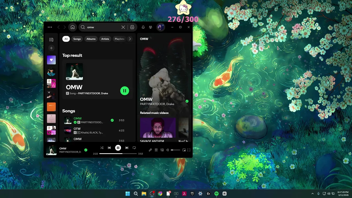Open the OMW title in Top result
The width and height of the screenshot is (352, 198).
(74, 87)
